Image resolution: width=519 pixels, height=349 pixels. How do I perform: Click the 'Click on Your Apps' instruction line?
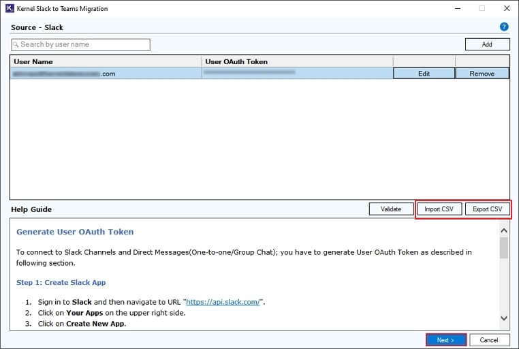(112, 313)
